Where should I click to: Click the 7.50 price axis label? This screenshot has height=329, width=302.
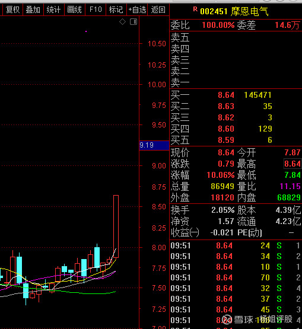tap(159, 288)
